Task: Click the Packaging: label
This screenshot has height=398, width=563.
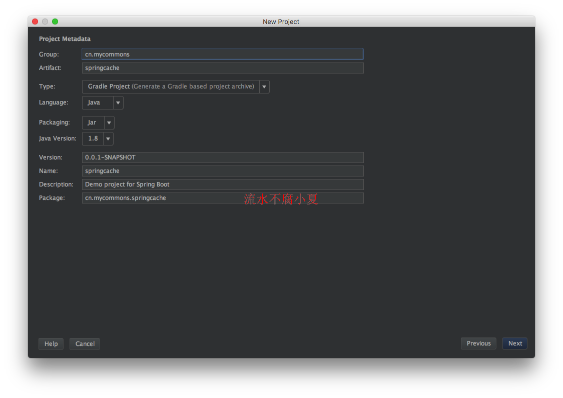Action: [x=54, y=122]
